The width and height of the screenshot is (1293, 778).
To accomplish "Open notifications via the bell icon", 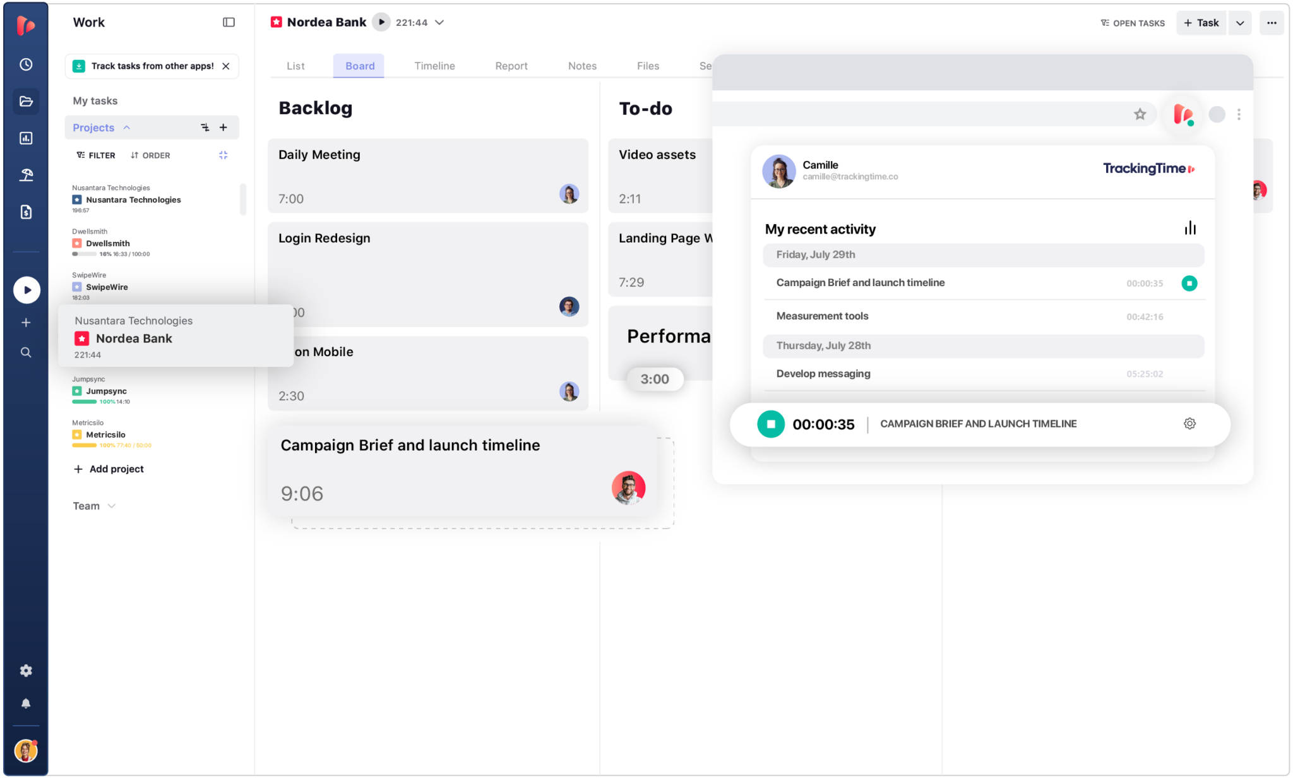I will click(26, 703).
